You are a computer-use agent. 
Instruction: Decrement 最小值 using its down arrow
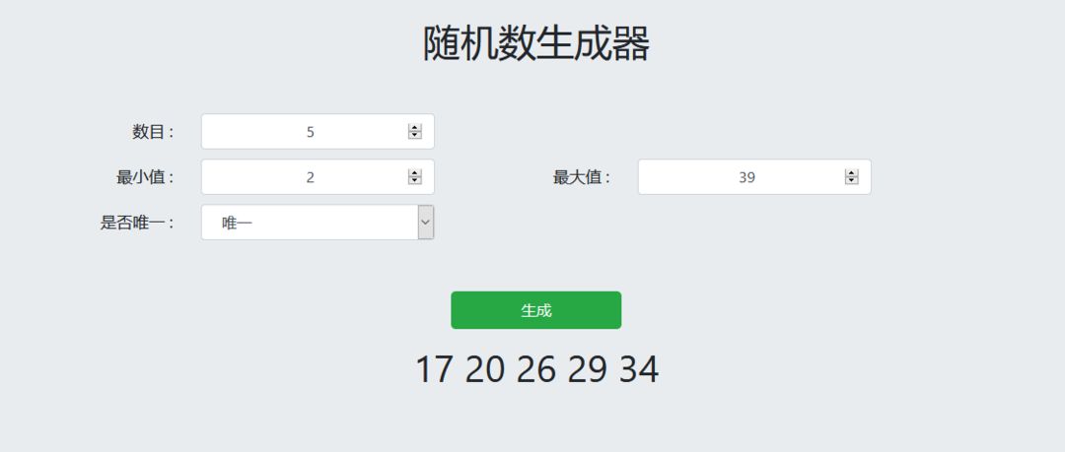pos(415,180)
